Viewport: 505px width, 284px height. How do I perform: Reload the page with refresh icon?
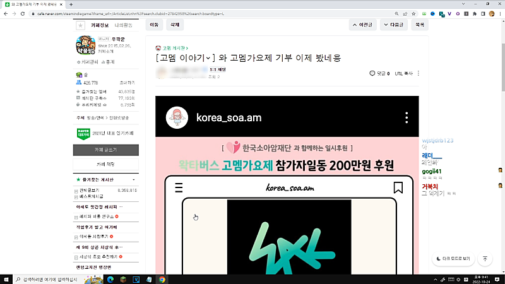point(23,14)
